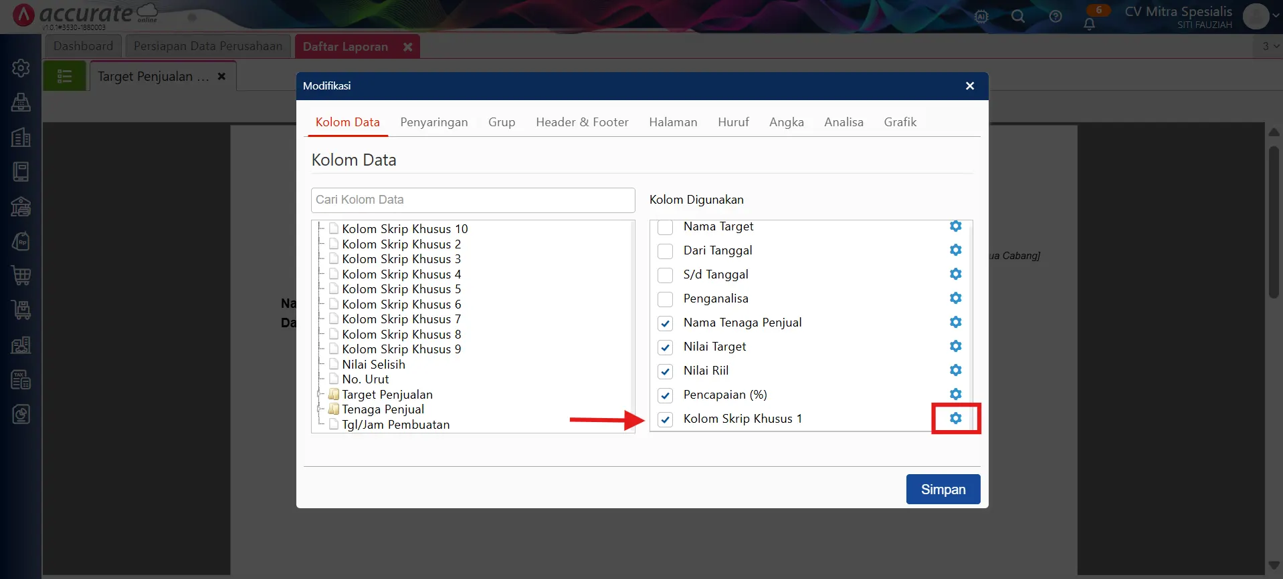Go to the Dashboard tab

(84, 46)
